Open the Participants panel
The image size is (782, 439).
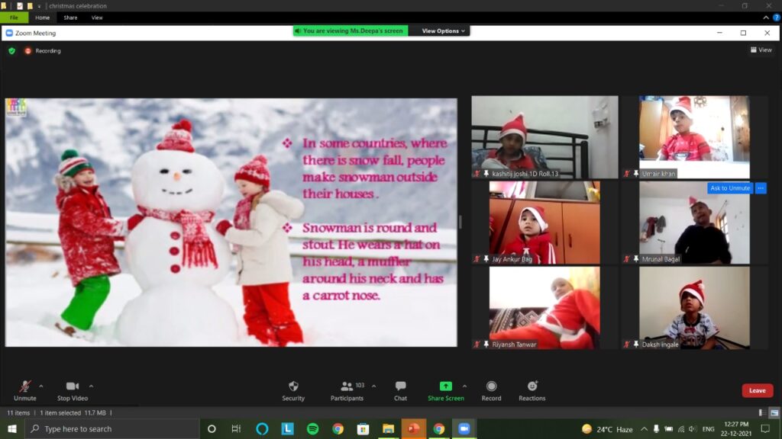347,386
